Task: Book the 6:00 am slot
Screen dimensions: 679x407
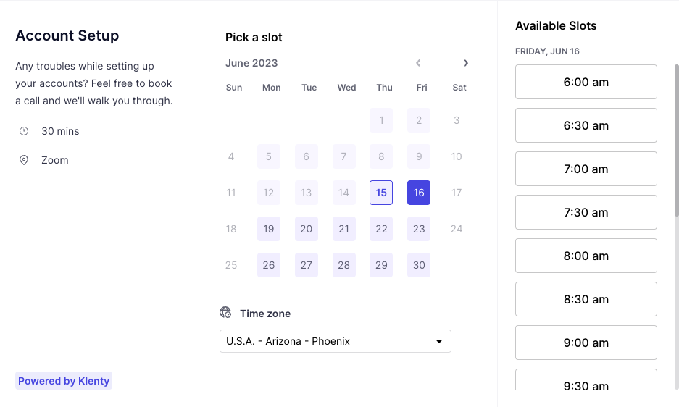Action: pos(586,82)
